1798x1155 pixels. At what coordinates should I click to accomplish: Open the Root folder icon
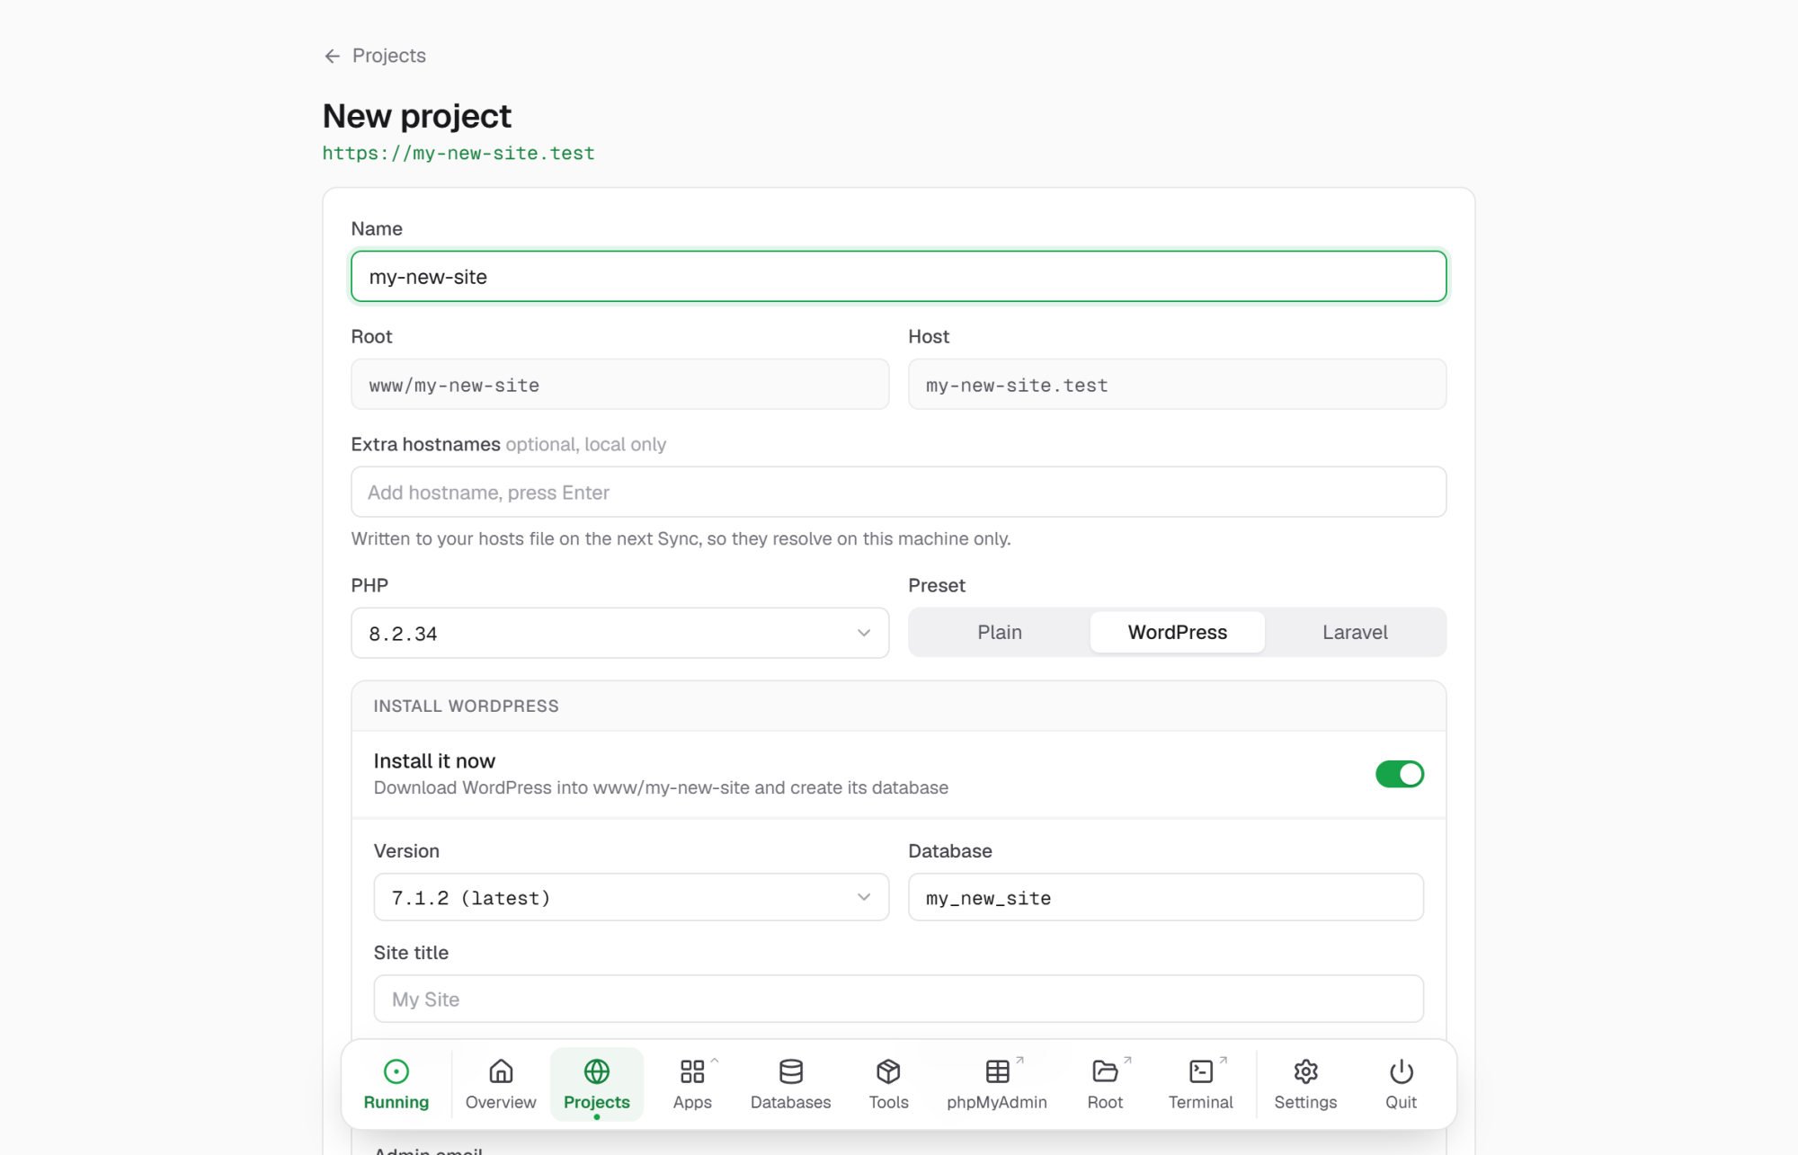coord(1105,1071)
